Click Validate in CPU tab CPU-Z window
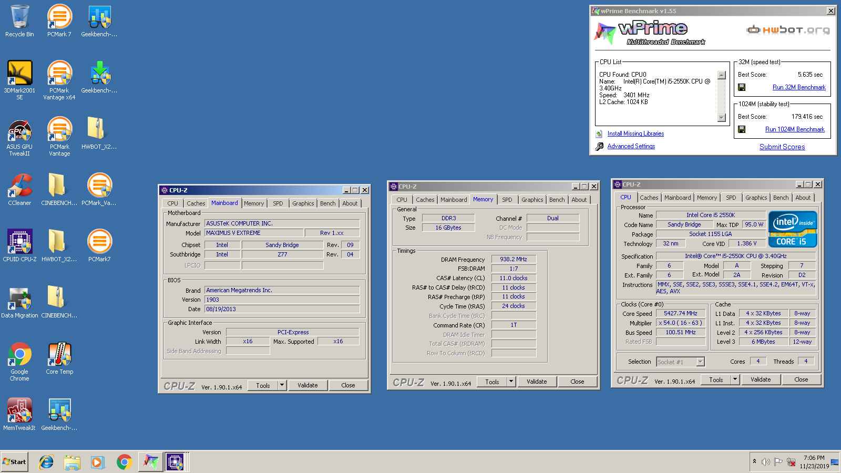 click(761, 379)
